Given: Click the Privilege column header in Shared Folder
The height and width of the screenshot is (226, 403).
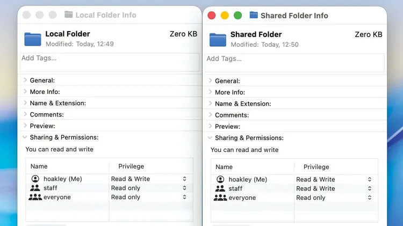Looking at the screenshot, I should point(315,167).
